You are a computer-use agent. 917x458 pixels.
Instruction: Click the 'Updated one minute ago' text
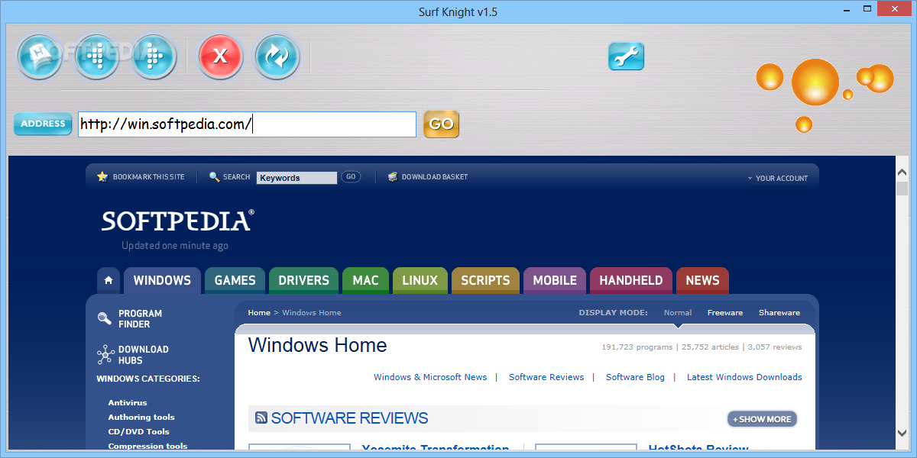coord(175,246)
